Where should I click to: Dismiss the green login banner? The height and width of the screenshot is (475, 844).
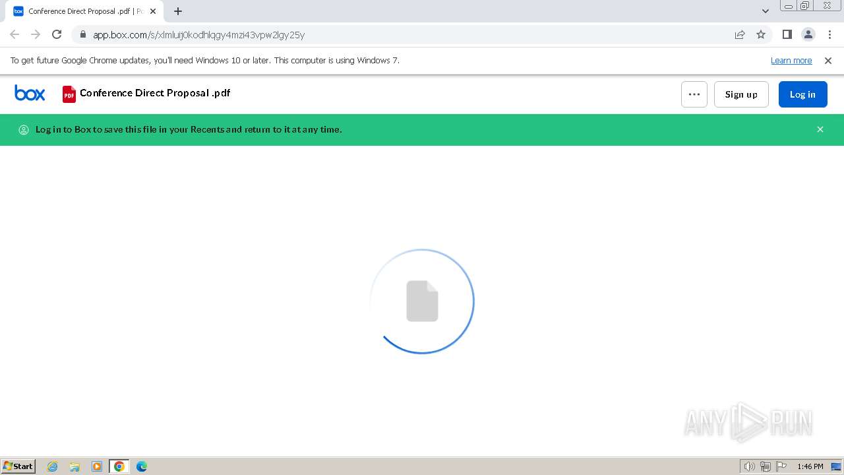[820, 129]
